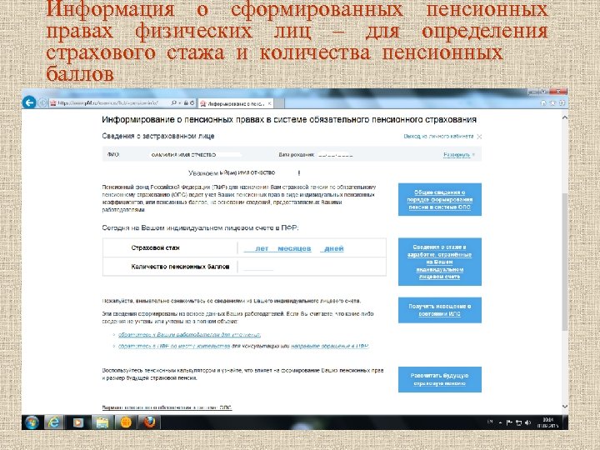This screenshot has width=600, height=450.
Task: Click the page heading 'Информирование о пенсионных правах'
Action: click(289, 120)
